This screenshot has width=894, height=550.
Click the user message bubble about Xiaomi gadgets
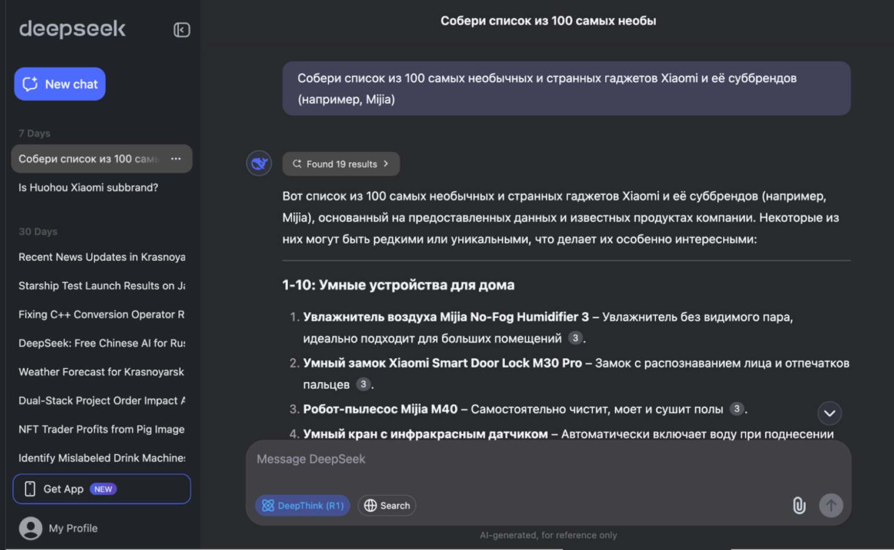point(566,88)
